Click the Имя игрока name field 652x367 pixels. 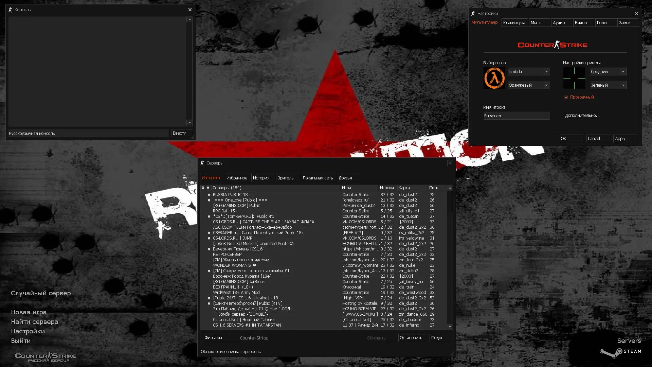tap(516, 116)
